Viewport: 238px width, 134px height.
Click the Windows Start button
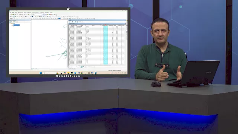(41, 73)
